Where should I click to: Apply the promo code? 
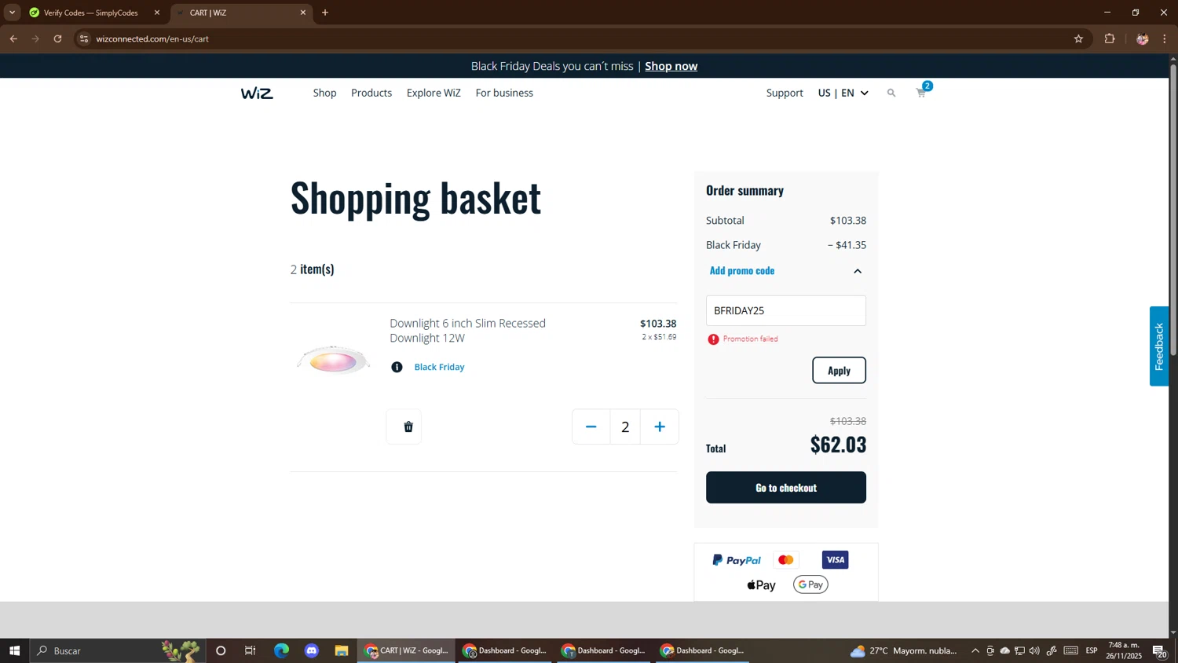click(x=839, y=370)
